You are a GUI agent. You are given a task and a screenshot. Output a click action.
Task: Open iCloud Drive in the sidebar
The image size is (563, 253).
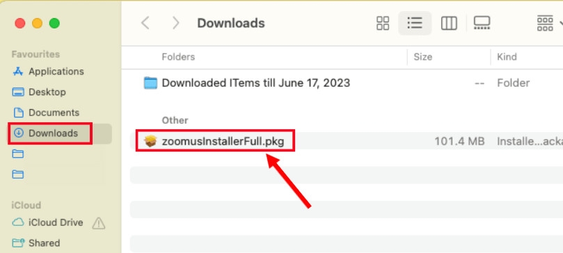[x=48, y=222]
